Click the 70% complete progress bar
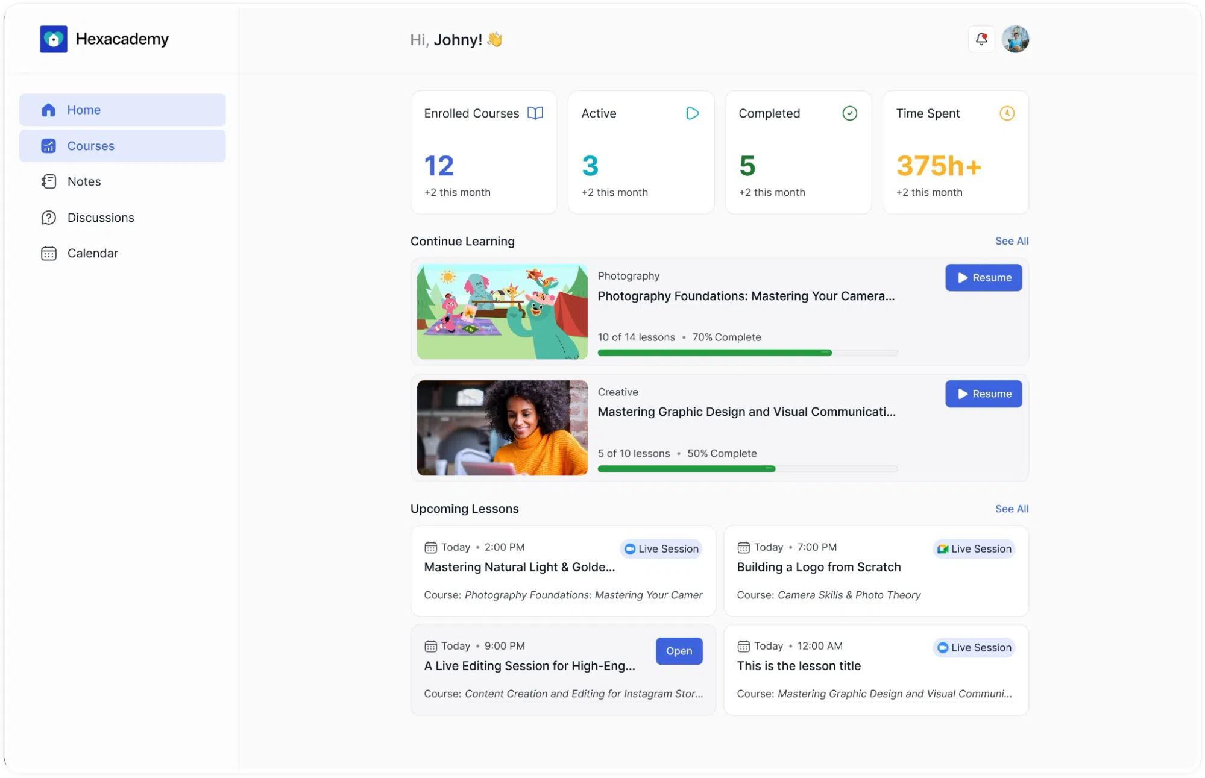Image resolution: width=1205 pixels, height=778 pixels. pos(747,353)
